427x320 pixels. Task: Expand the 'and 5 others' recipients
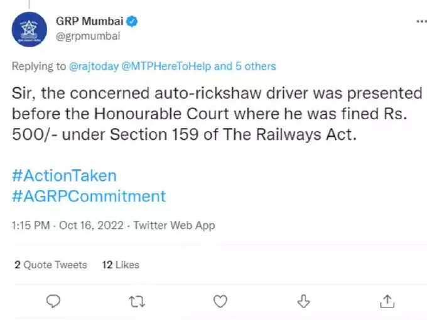[x=245, y=67]
